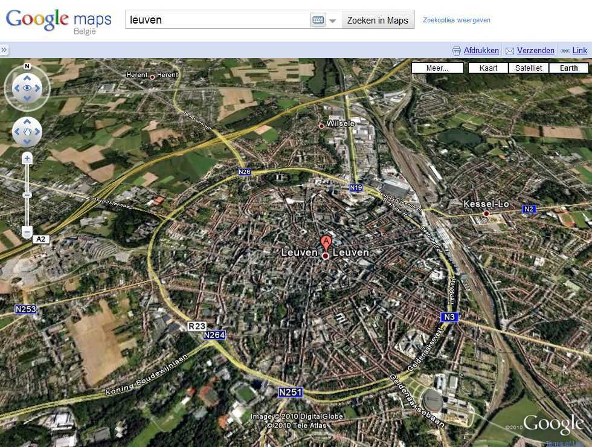Pan map right with move control right arrow

37,132
